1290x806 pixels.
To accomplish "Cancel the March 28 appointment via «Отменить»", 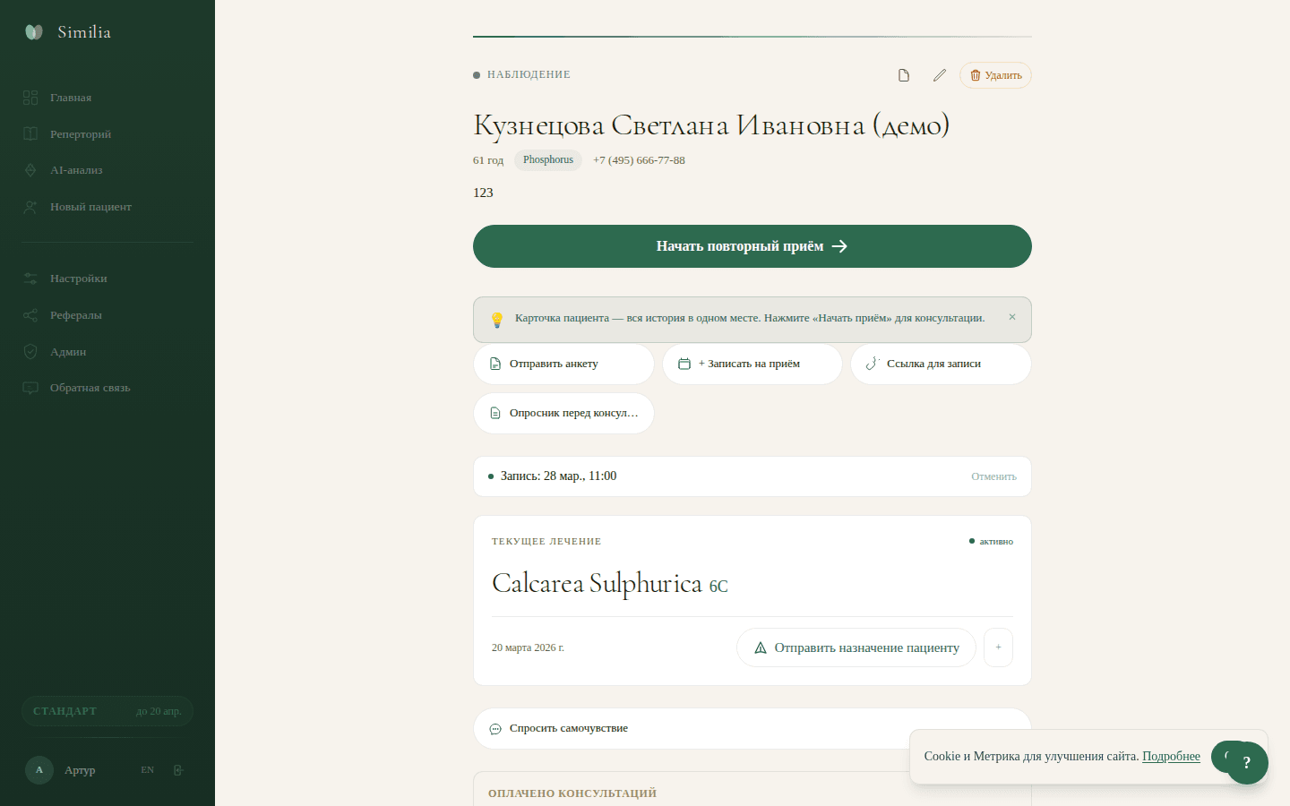I will tap(993, 476).
